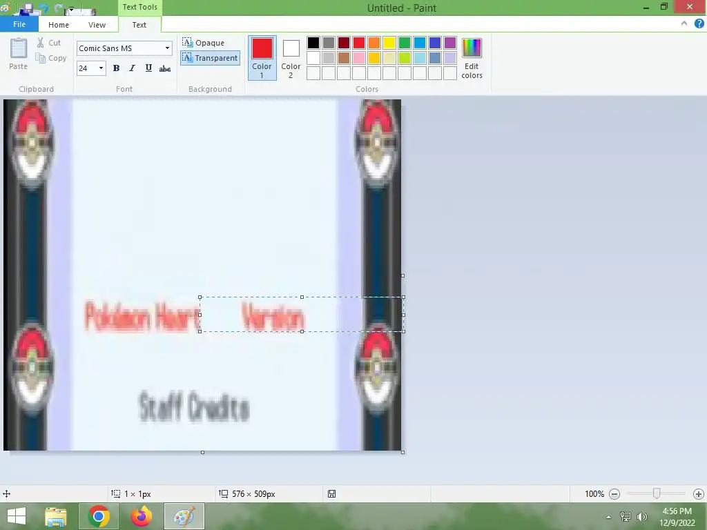Click the Staff Credits text on canvas

193,407
